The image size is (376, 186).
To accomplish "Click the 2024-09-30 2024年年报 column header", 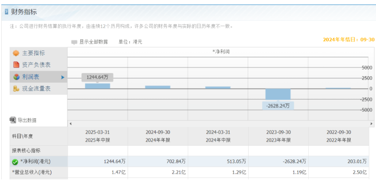I will click(157, 136).
